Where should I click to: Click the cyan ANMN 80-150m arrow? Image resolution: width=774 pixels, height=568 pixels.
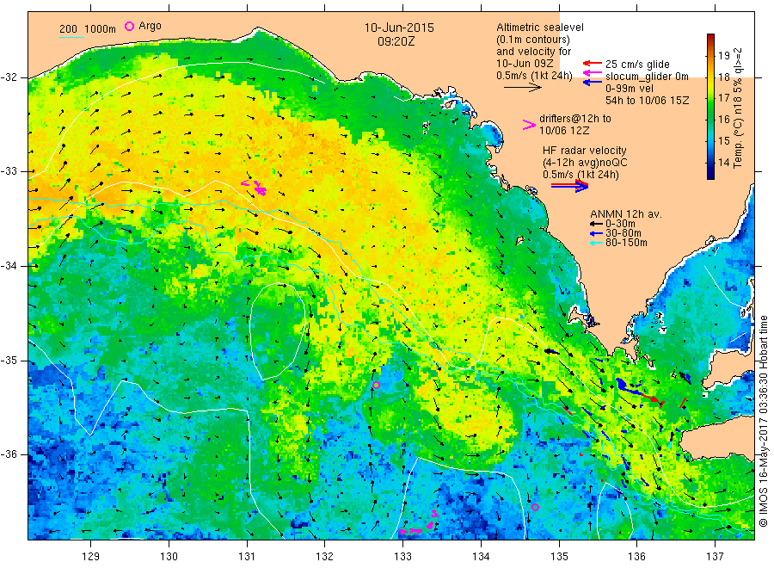tap(597, 243)
